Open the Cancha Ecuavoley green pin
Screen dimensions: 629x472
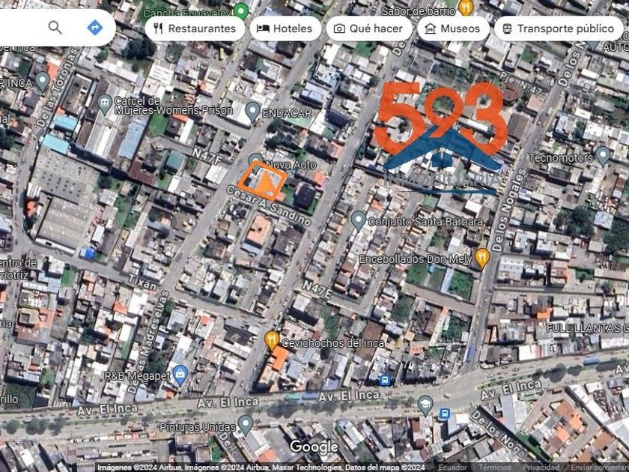click(240, 10)
